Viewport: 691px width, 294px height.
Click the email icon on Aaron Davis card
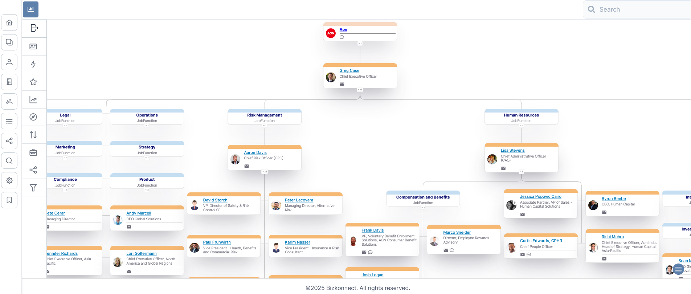point(246,166)
